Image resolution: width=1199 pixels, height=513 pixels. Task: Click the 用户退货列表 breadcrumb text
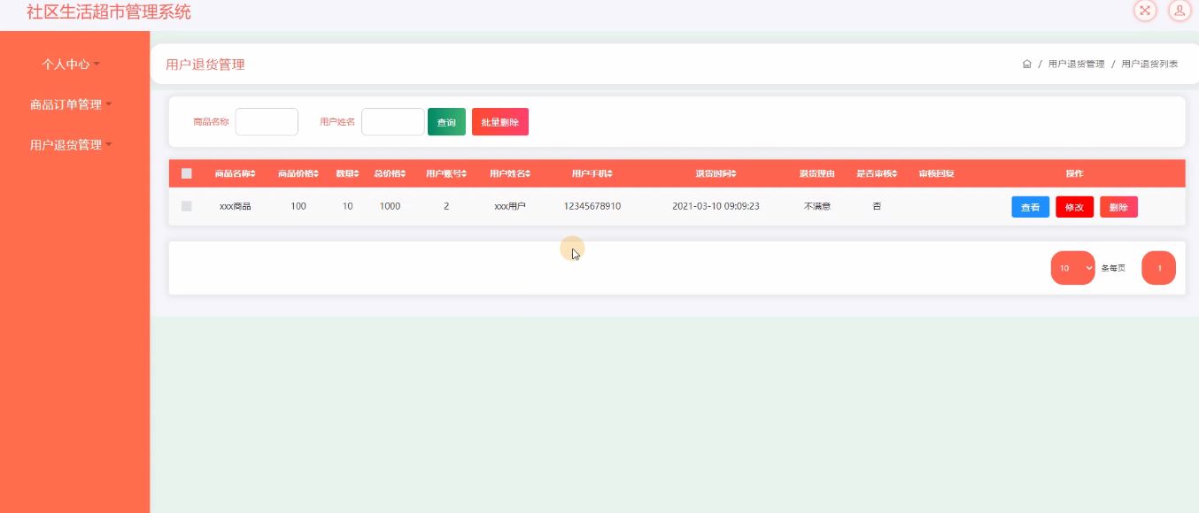(1149, 64)
